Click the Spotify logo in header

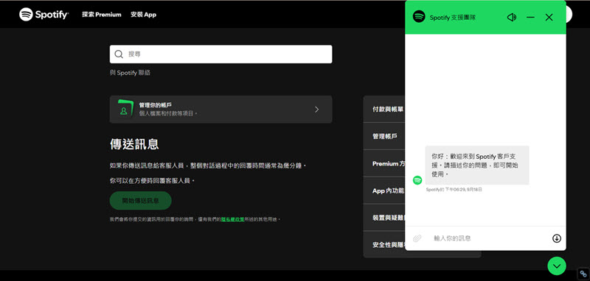[44, 14]
